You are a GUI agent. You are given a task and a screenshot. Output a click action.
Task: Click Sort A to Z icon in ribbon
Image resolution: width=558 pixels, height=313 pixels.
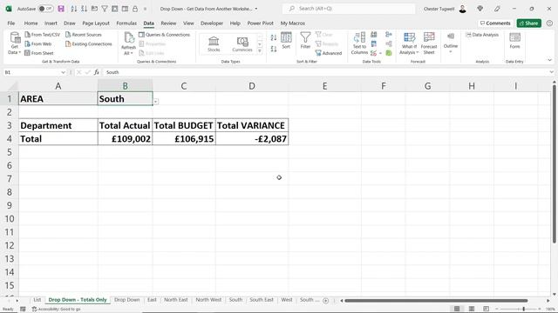(x=273, y=37)
